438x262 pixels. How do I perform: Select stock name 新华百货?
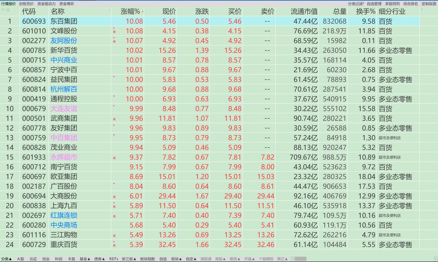(x=64, y=50)
